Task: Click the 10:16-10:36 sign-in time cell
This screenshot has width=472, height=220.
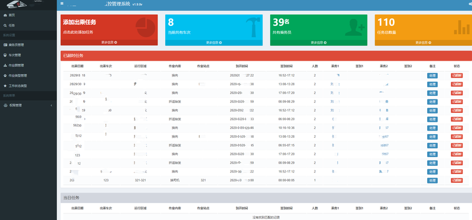Action: point(287,128)
